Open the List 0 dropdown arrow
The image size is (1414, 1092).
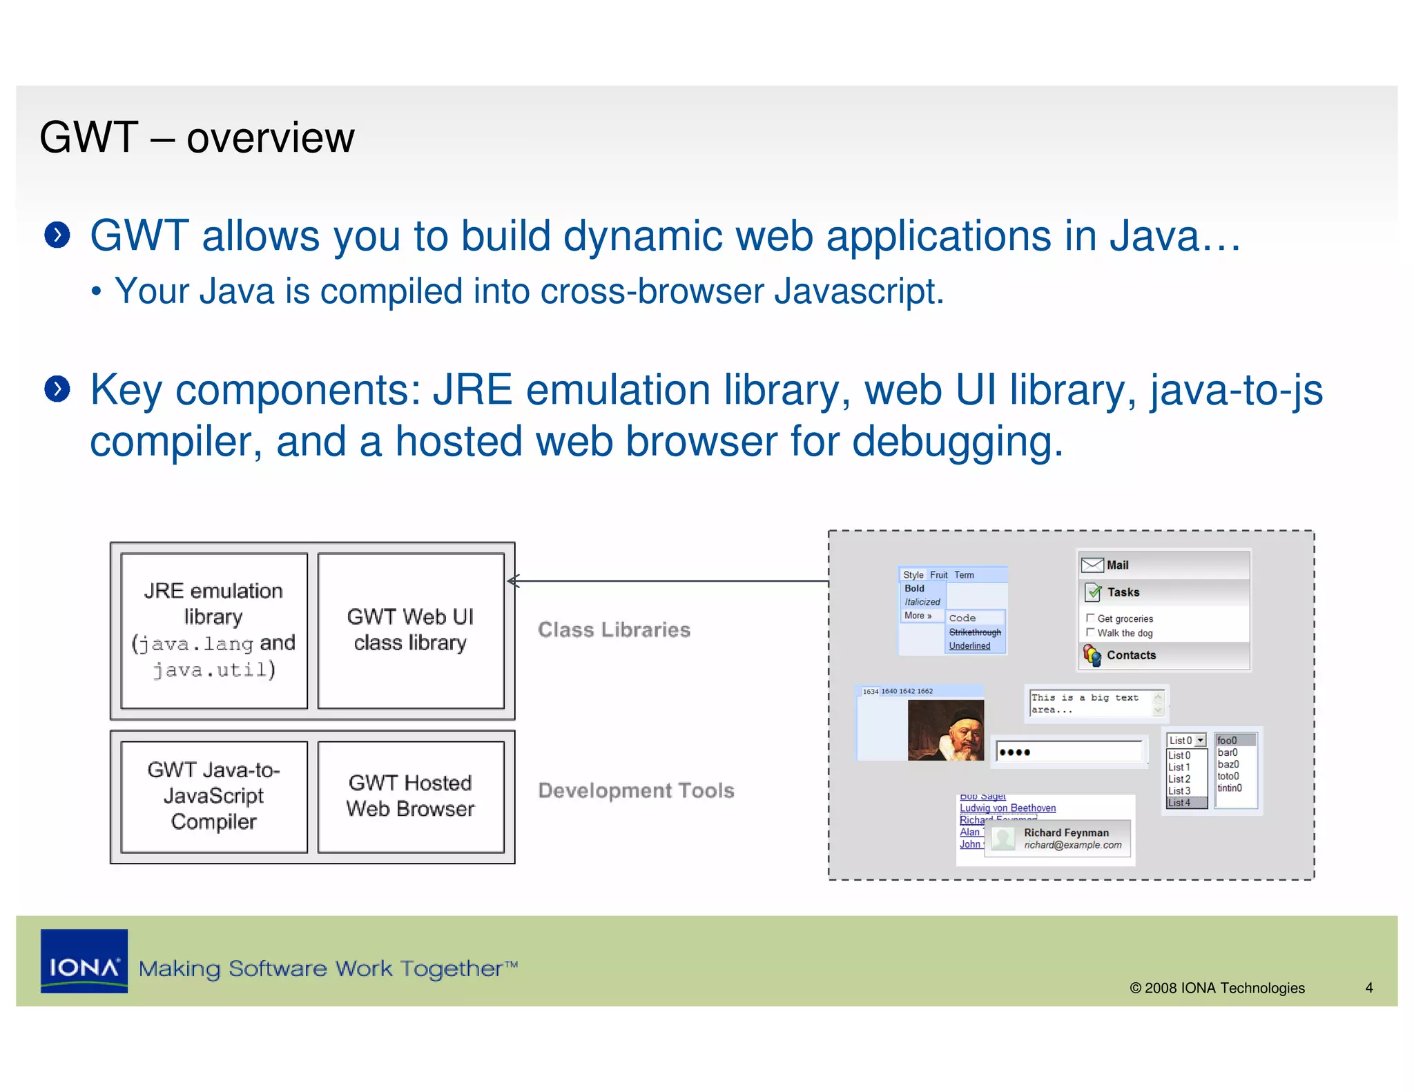1201,741
